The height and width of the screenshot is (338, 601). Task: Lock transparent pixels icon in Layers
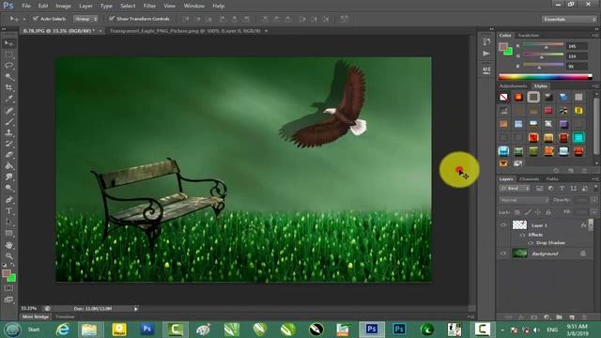[517, 212]
